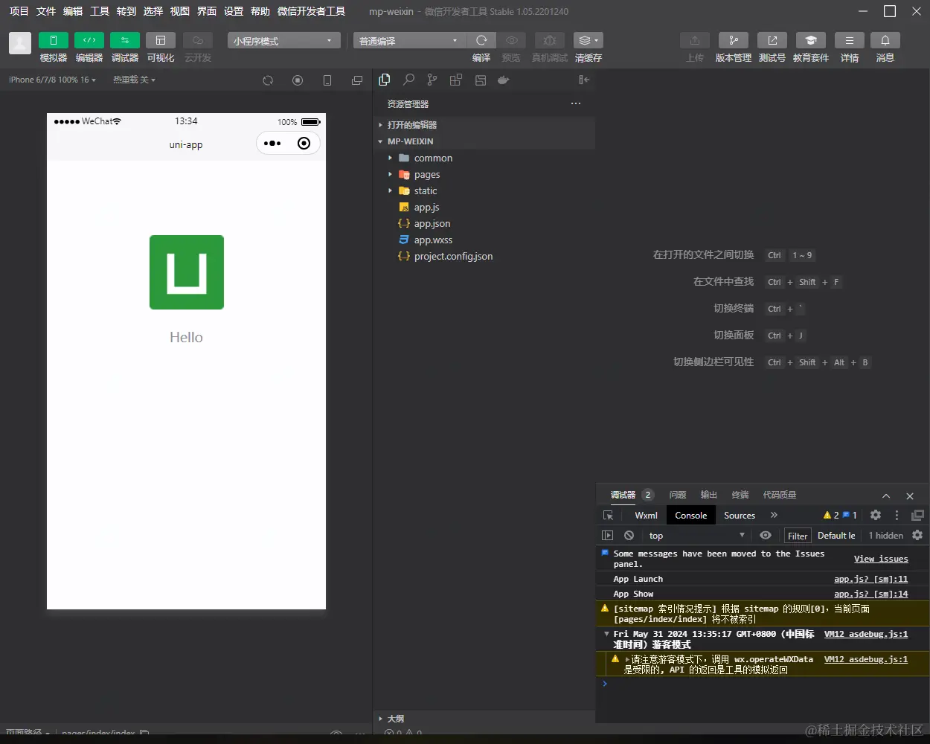Click the View issues link

881,559
